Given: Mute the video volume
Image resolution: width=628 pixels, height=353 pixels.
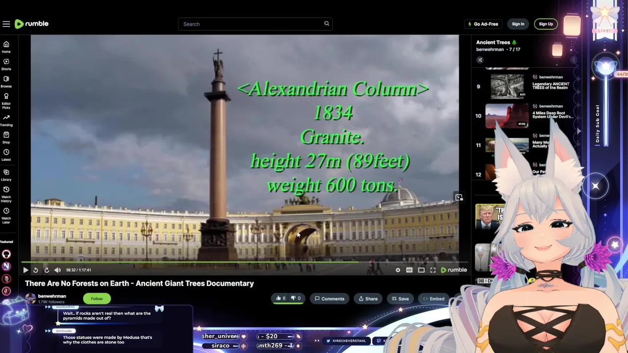Looking at the screenshot, I should [57, 270].
